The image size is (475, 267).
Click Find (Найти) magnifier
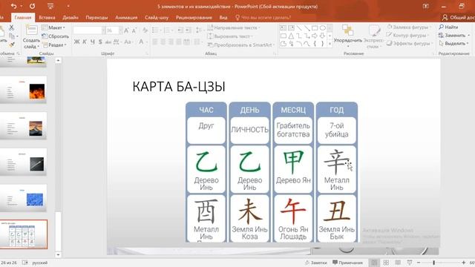pos(442,27)
